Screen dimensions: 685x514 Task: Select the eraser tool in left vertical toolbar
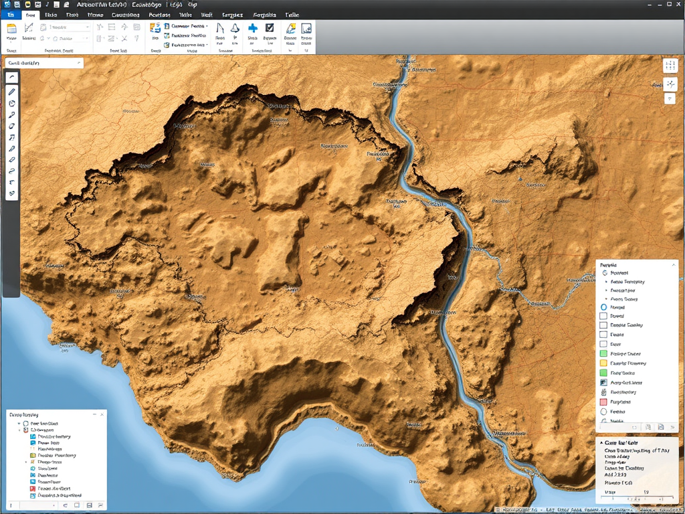12,160
